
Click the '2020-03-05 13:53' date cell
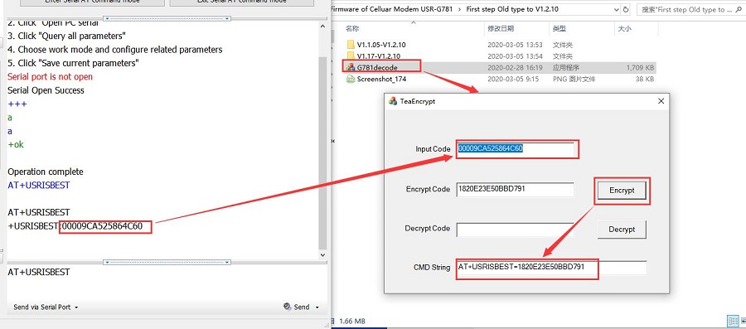[x=516, y=45]
